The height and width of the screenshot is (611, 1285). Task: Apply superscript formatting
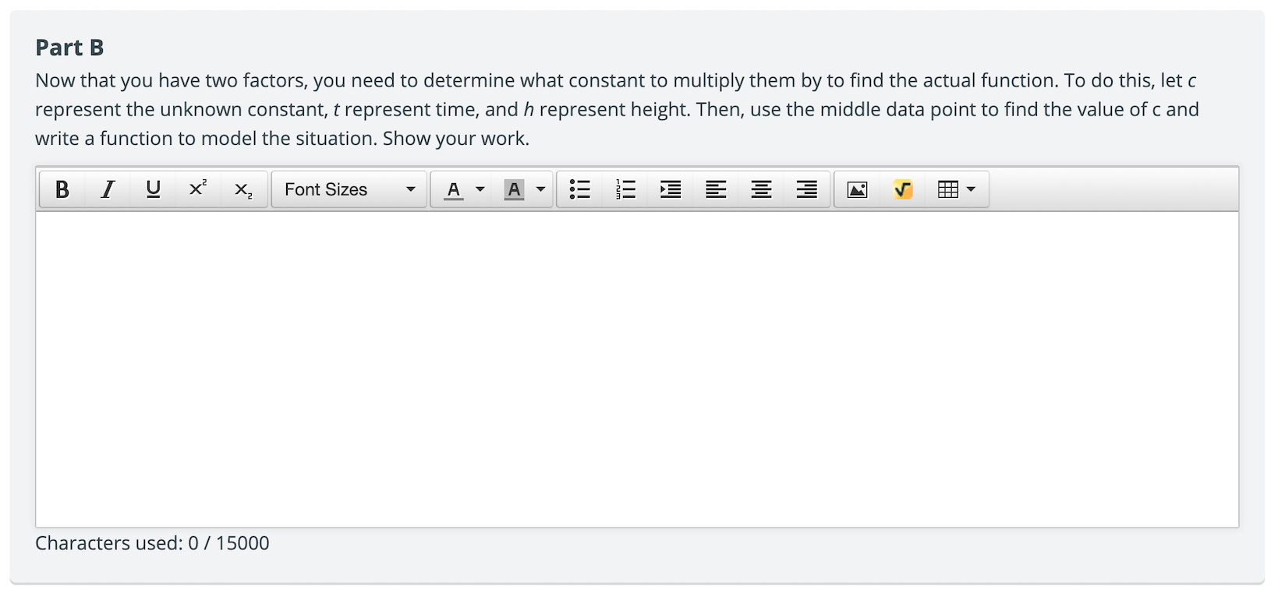pos(198,189)
